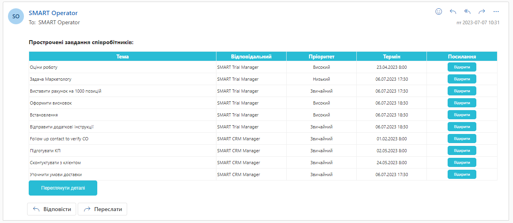Click the Переглянути деталі button

click(63, 188)
